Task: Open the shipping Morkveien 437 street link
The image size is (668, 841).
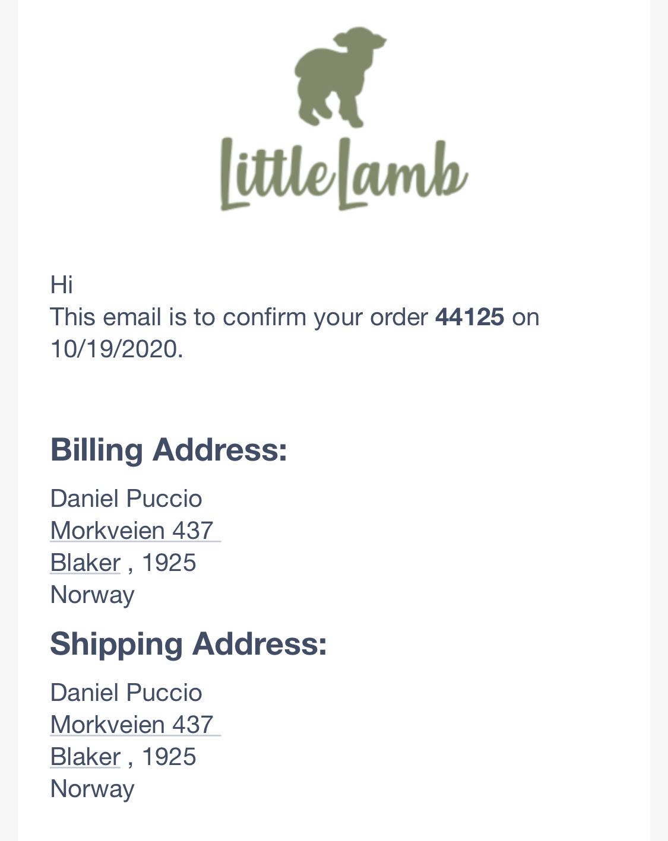Action: pos(135,725)
